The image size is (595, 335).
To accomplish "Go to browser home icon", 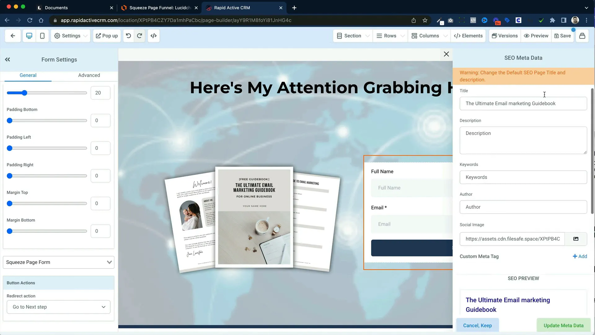I will coord(41,20).
